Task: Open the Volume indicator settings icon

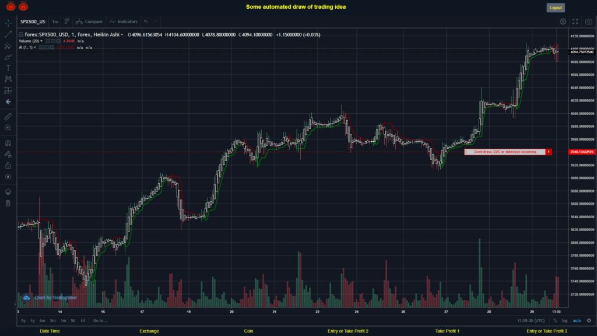Action: tap(53, 41)
